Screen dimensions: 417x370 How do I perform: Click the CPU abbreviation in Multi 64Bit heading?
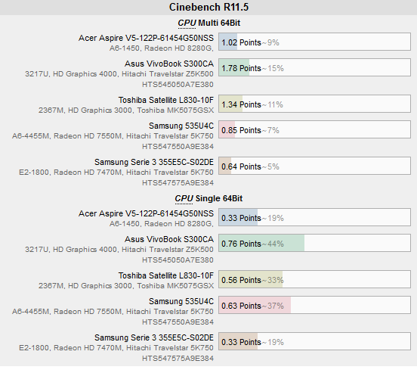[x=187, y=23]
